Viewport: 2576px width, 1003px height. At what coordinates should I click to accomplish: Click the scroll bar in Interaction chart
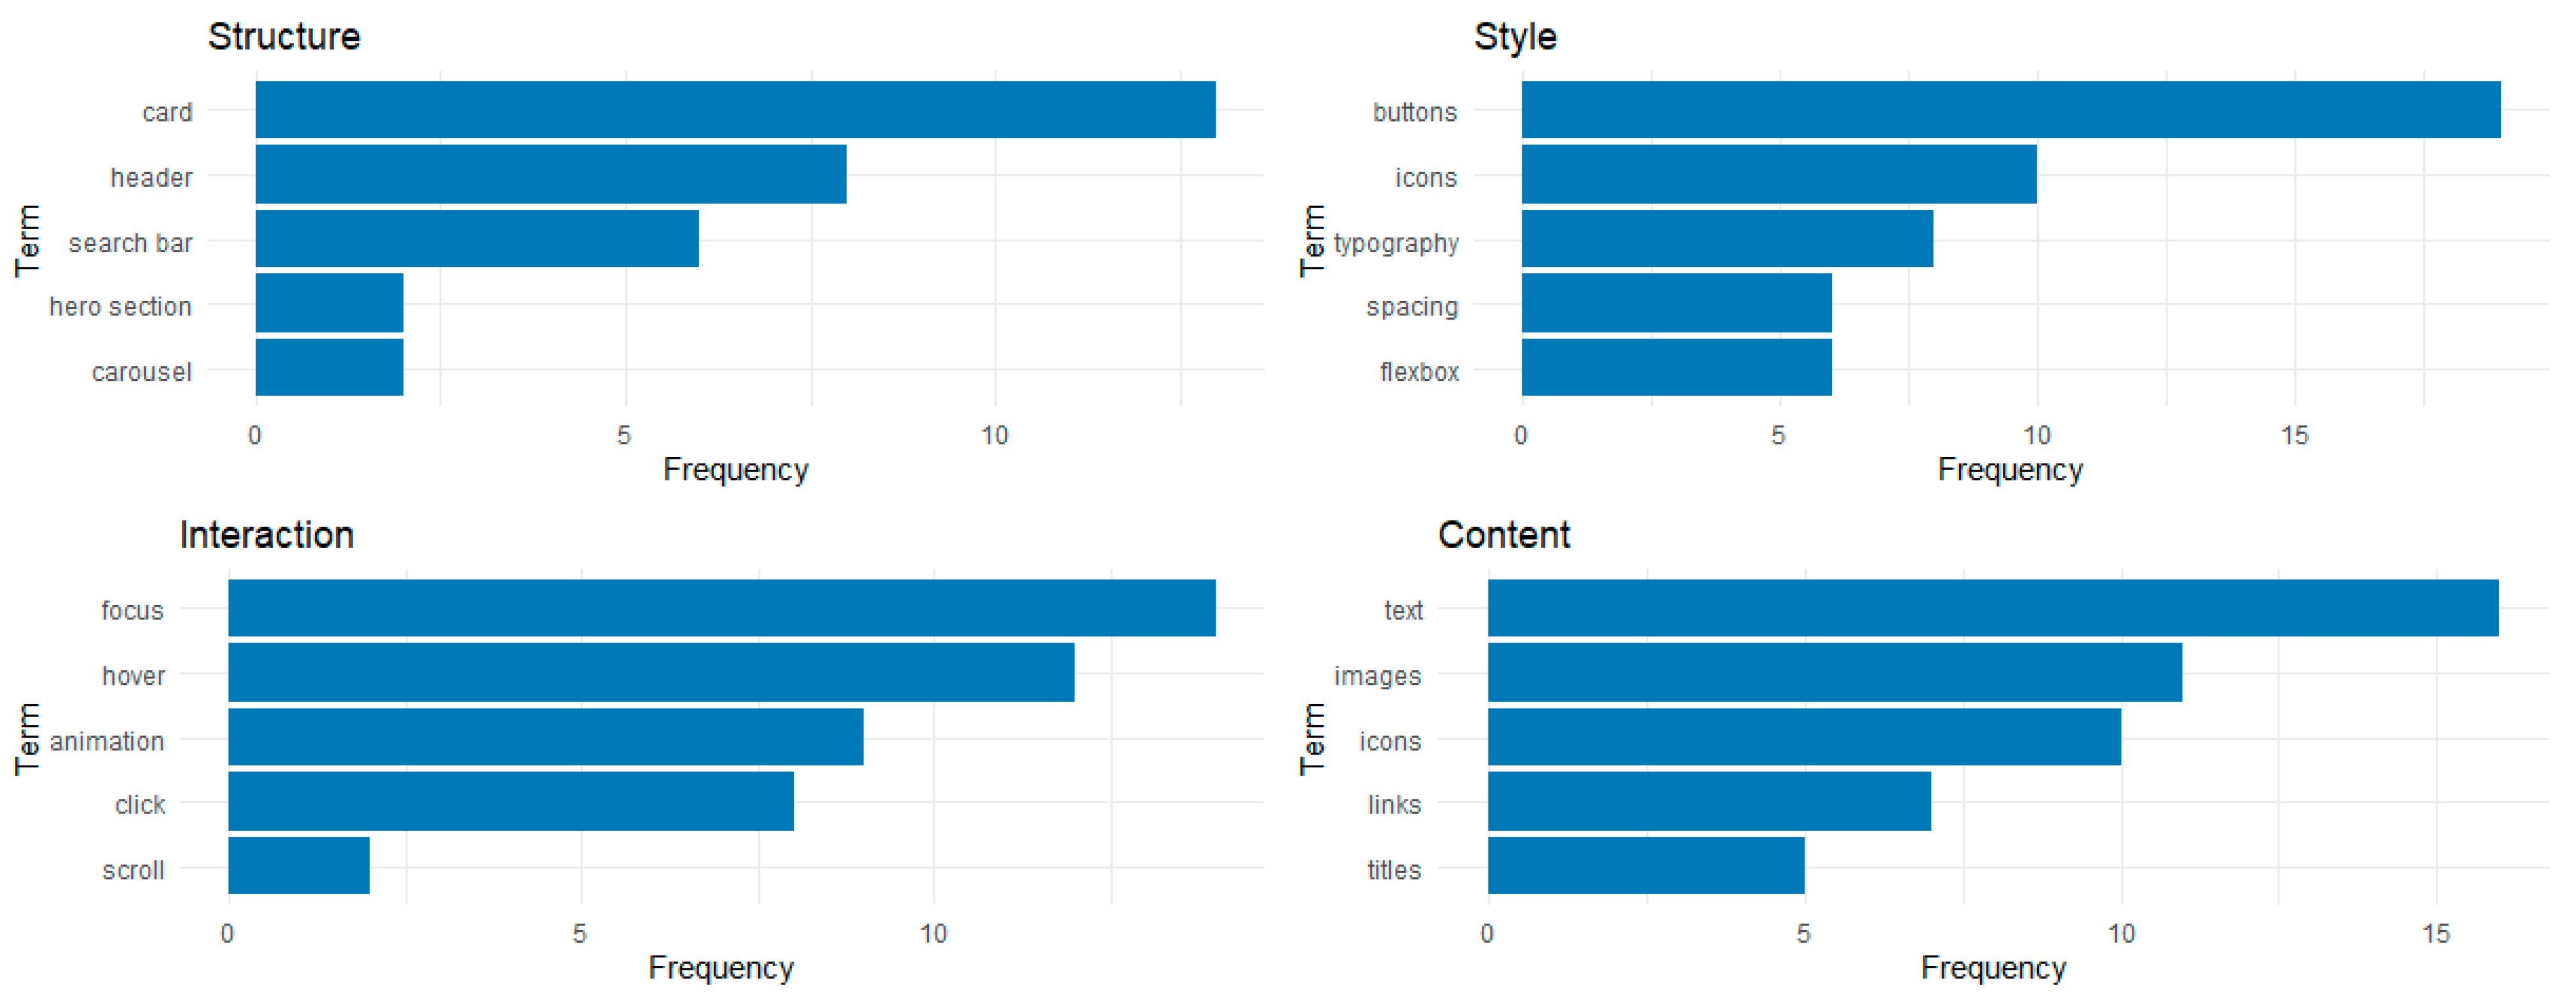298,866
